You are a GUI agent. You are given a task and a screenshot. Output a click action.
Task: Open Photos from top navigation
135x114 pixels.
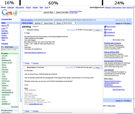[28, 8]
